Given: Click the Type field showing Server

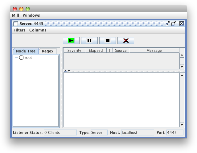Looking at the screenshot, I should (99, 133).
